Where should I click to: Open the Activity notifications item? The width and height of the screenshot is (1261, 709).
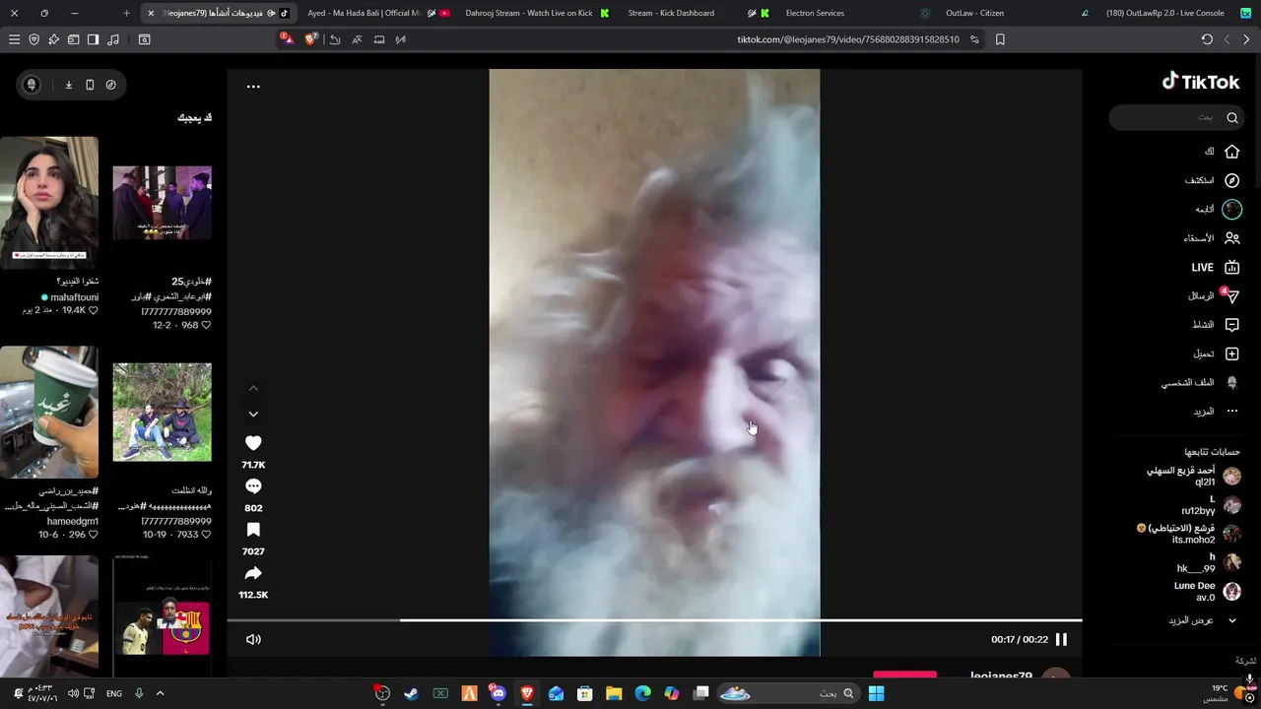[1216, 324]
